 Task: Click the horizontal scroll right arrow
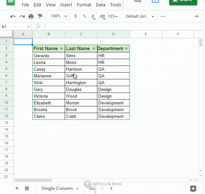pyautogui.click(x=196, y=180)
